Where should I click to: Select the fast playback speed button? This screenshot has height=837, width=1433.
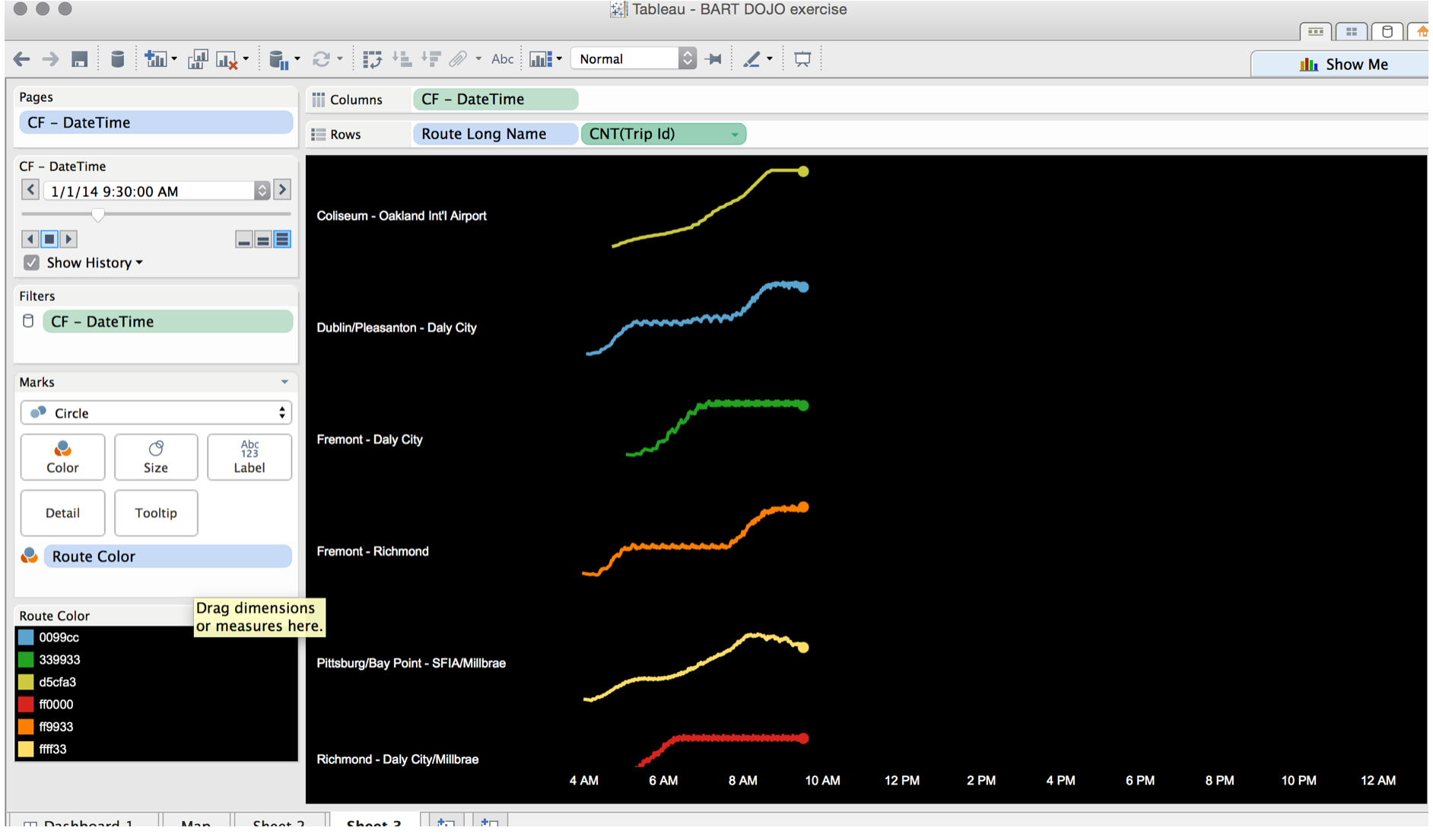tap(282, 240)
